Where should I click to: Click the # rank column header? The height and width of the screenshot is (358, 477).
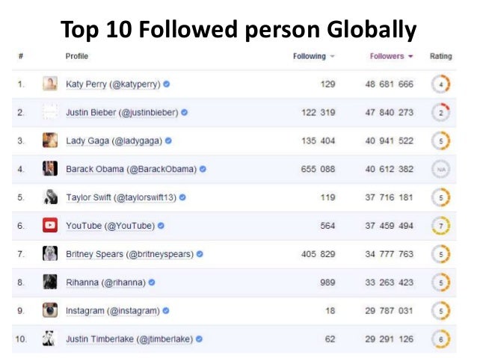[19, 56]
